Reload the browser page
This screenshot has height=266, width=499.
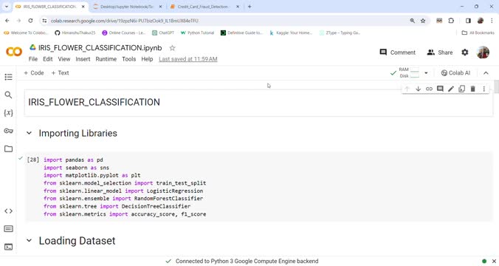tap(30, 21)
